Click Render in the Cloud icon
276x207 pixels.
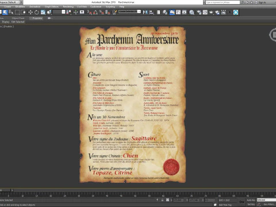click(217, 12)
